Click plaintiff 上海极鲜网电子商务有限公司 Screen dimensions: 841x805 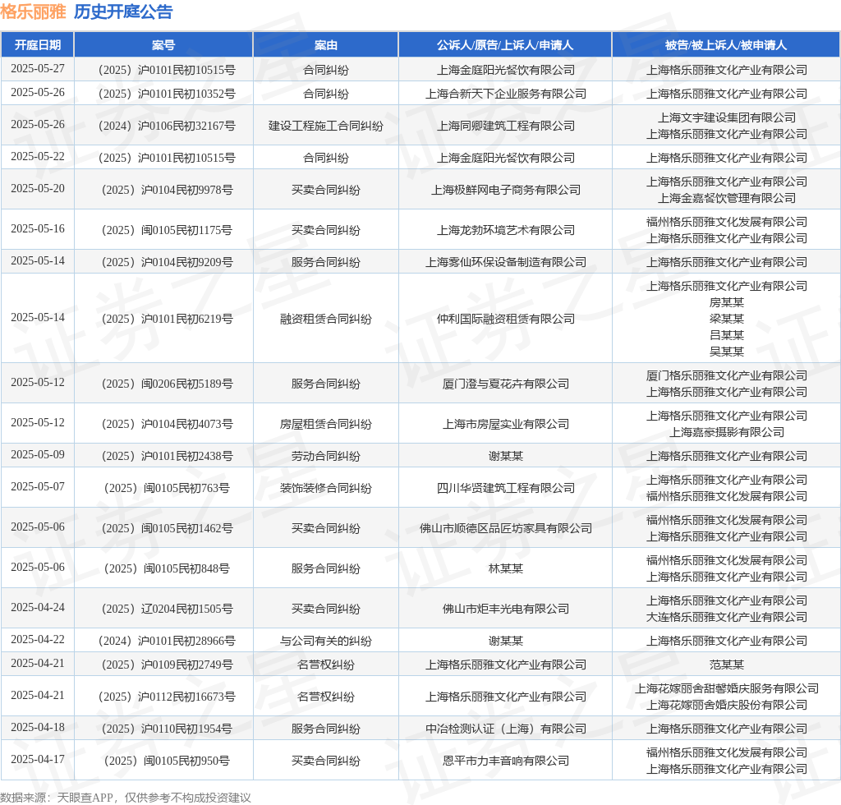506,190
